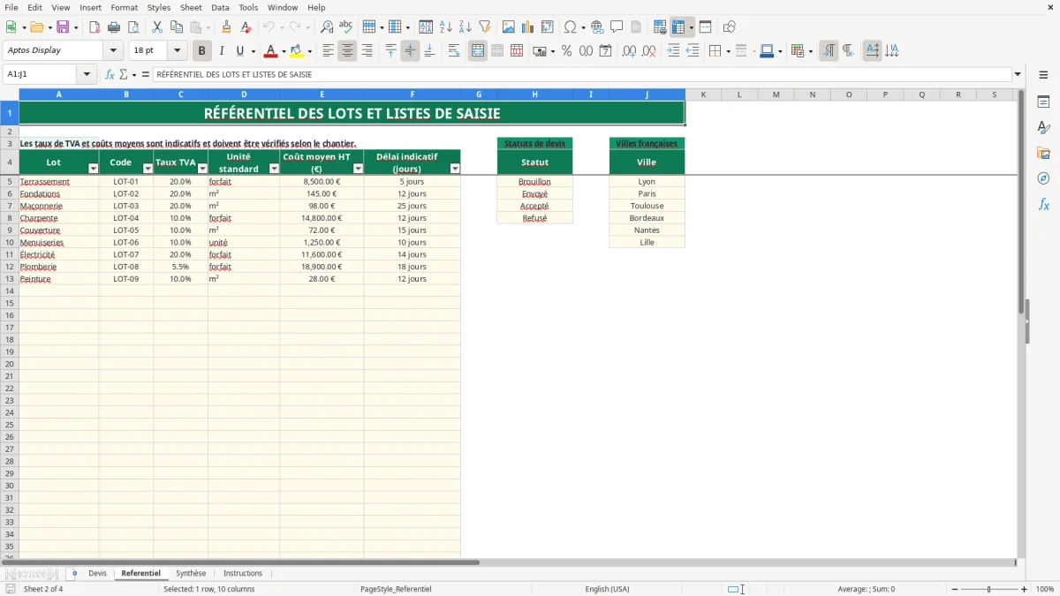
Task: Switch to the Instructions sheet tab
Action: pos(243,574)
